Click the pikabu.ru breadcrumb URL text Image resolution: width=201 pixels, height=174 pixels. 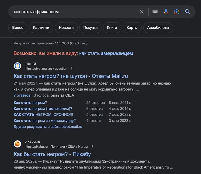point(56,147)
